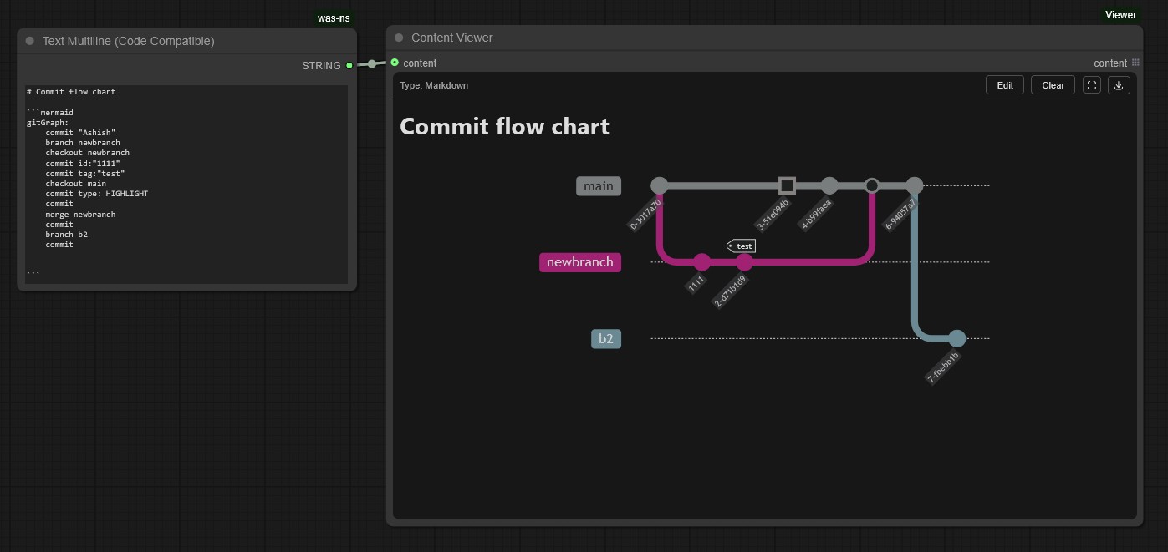
Task: Click the commit circle 4-b99faea on main
Action: point(829,185)
